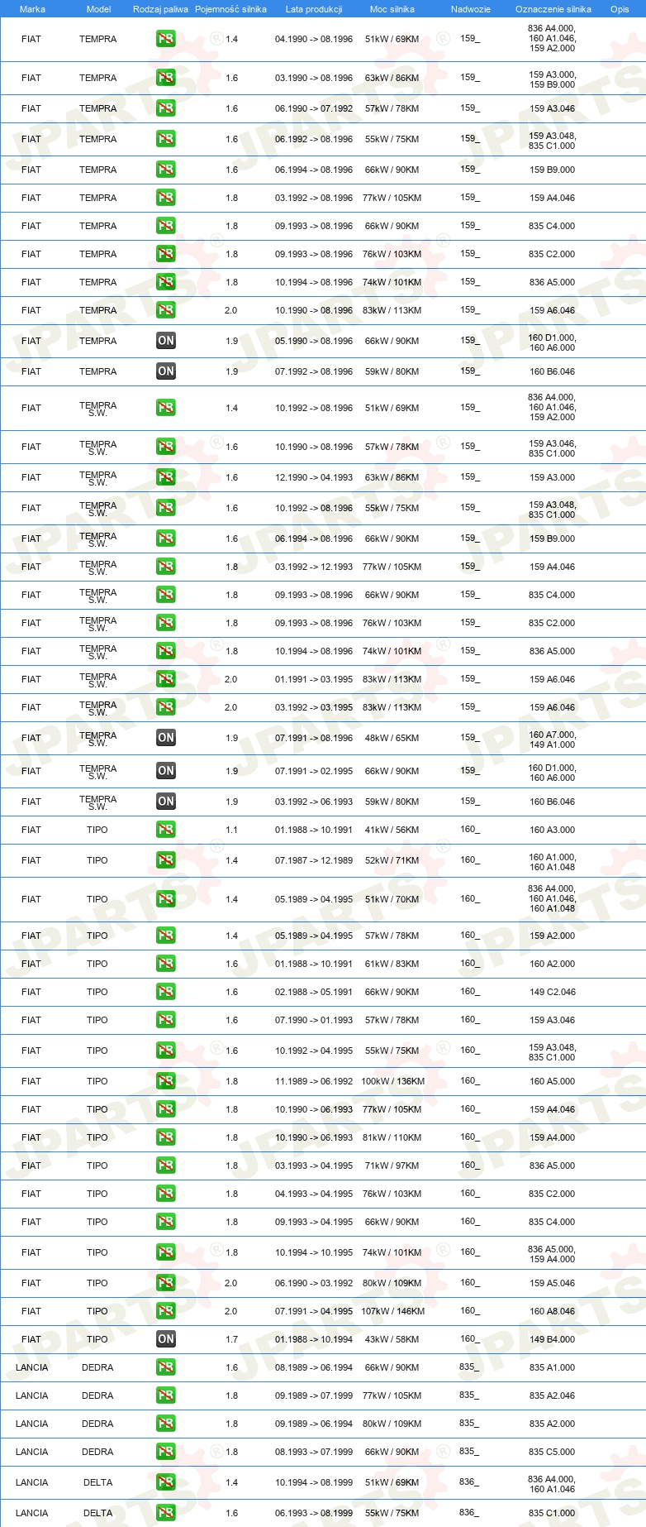Click the petrol icon in the Tipo 52kW / 71KM row
This screenshot has width=646, height=1527.
coord(166,860)
